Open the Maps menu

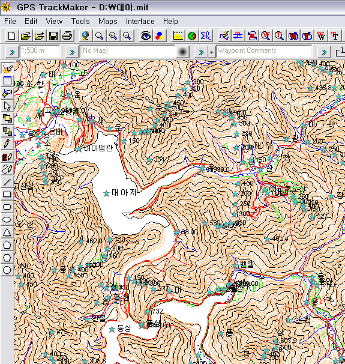coord(108,22)
